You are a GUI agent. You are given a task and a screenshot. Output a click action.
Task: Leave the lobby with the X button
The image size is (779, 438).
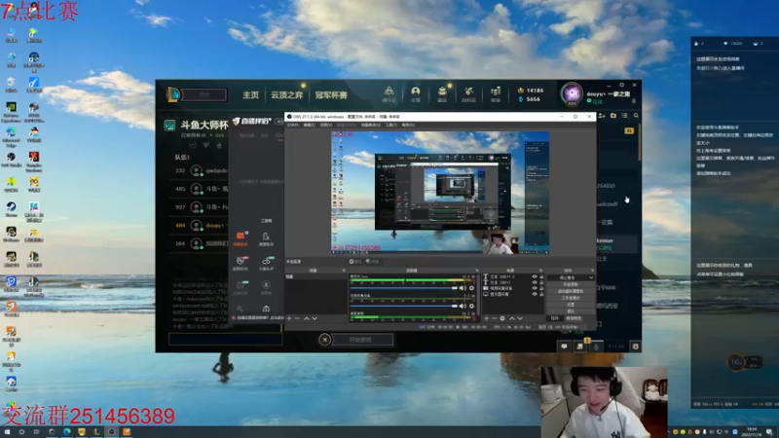click(x=324, y=340)
